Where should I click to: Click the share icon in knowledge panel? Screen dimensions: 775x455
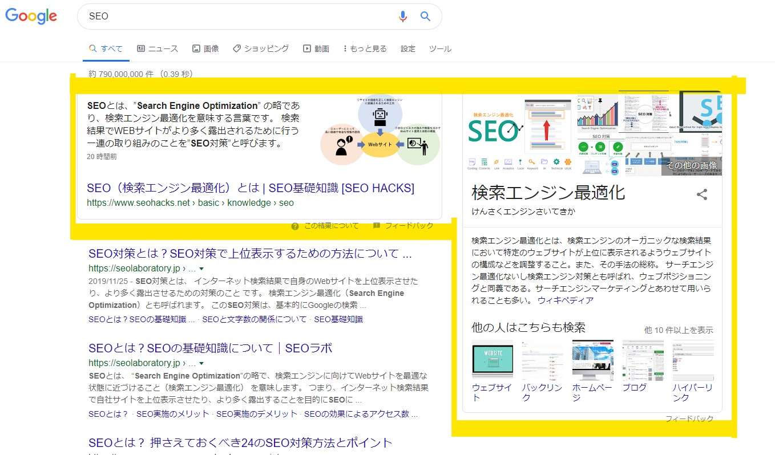tap(702, 194)
